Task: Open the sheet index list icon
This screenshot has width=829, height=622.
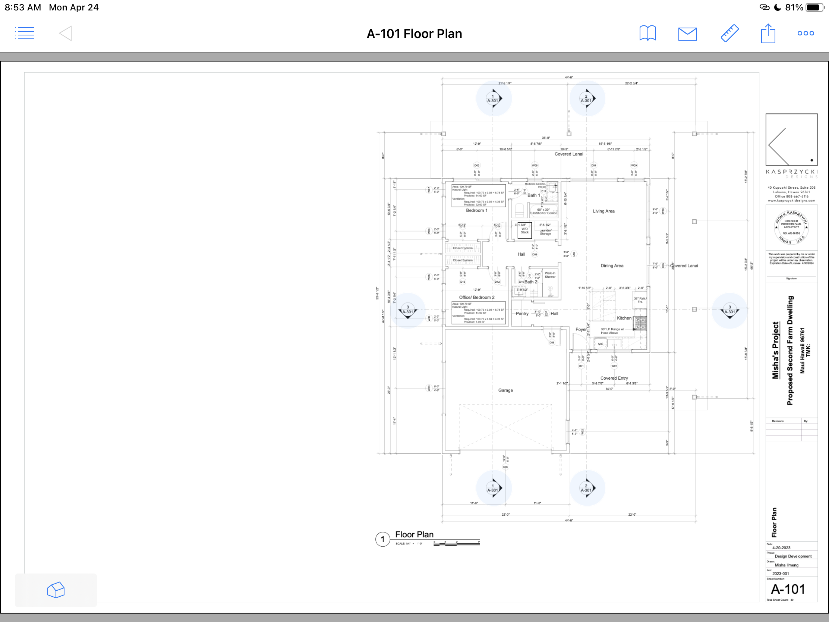Action: tap(25, 33)
